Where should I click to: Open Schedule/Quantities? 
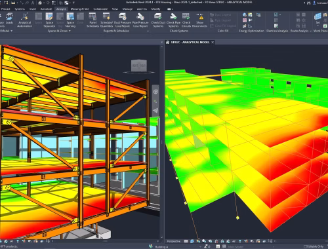106,20
